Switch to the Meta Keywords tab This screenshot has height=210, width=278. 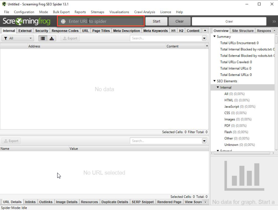(155, 31)
